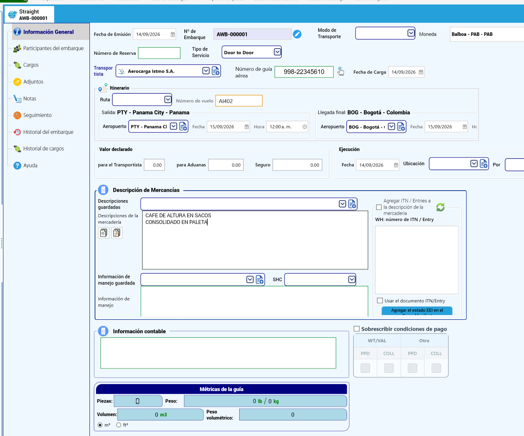This screenshot has height=436, width=524.
Task: Open calendar for Salida Fecha 15/09/2026
Action: coord(247,127)
